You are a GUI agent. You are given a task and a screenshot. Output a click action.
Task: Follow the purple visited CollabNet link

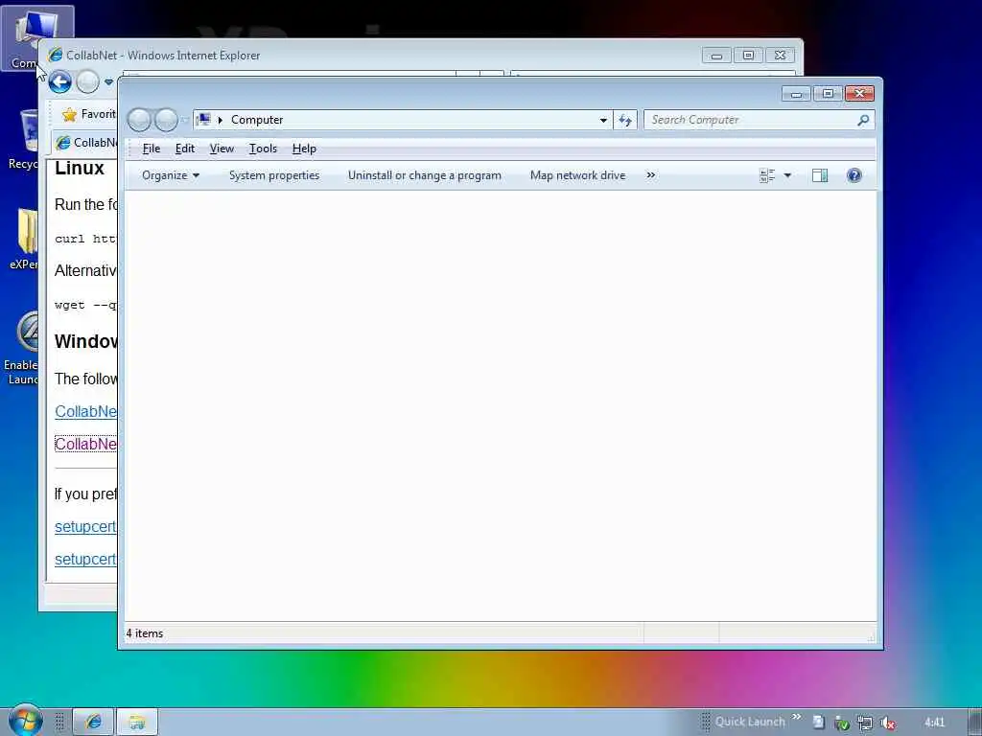coord(85,444)
